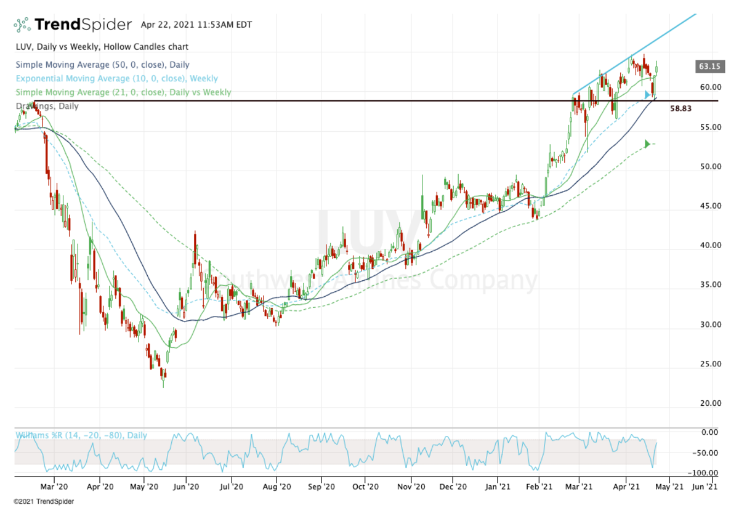Click the Mar '21 date axis label
Image resolution: width=739 pixels, height=508 pixels.
coord(579,486)
